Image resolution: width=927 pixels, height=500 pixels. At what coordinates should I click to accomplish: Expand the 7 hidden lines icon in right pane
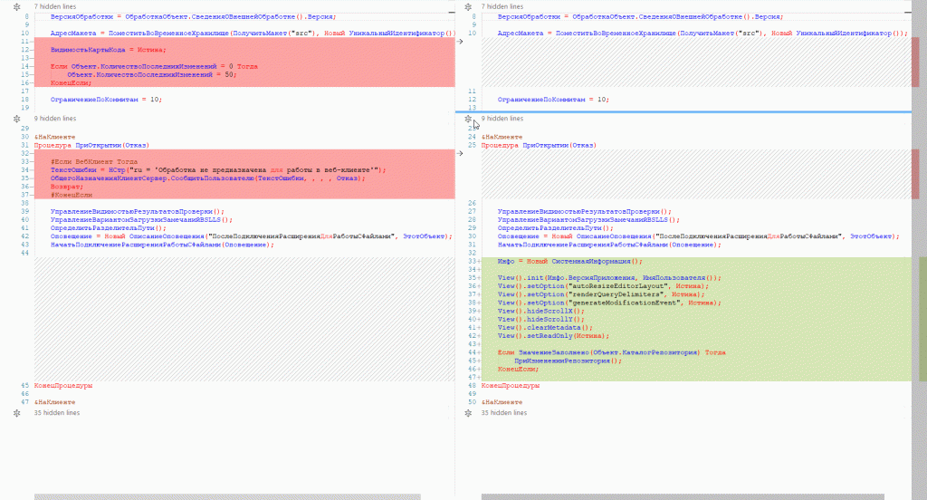(468, 6)
